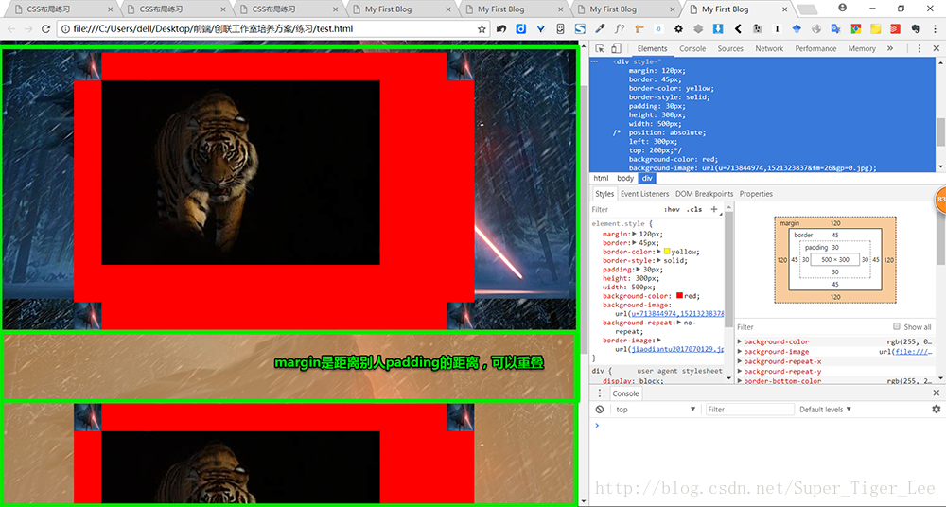Image resolution: width=946 pixels, height=507 pixels.
Task: Toggle DevTools device toolbar icon
Action: pos(616,49)
